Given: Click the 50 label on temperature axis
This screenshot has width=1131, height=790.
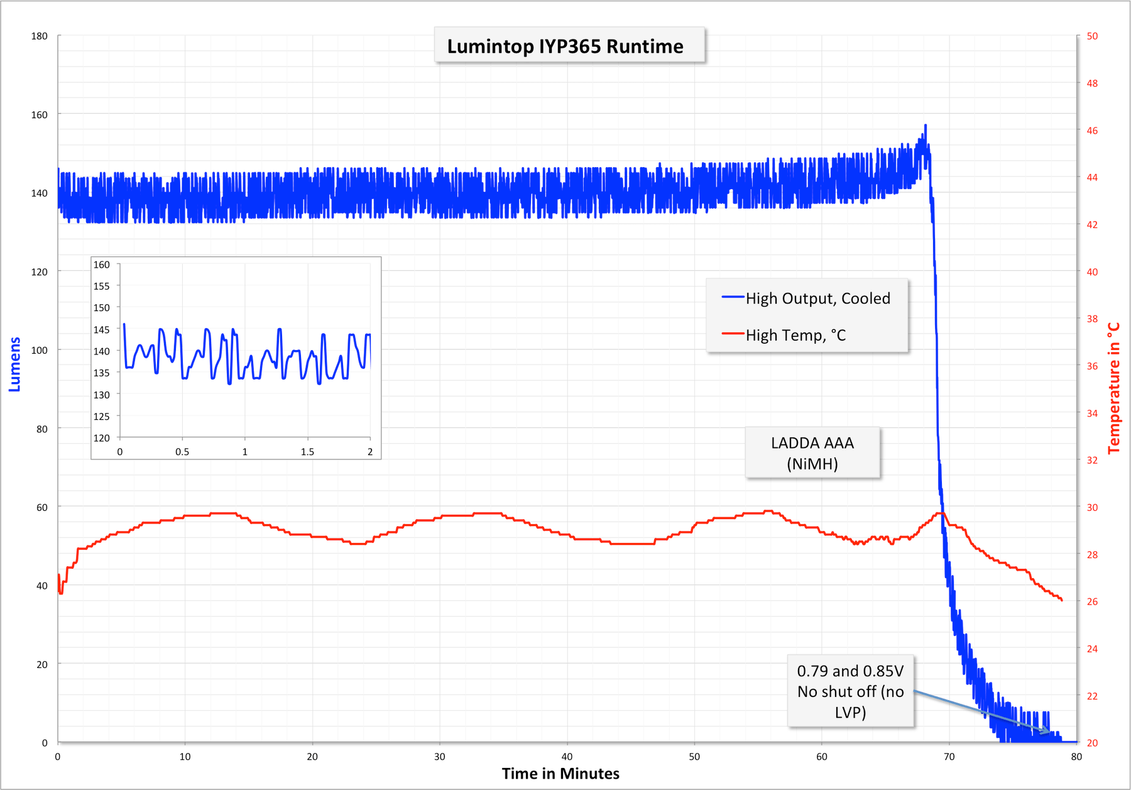Looking at the screenshot, I should tap(1092, 36).
